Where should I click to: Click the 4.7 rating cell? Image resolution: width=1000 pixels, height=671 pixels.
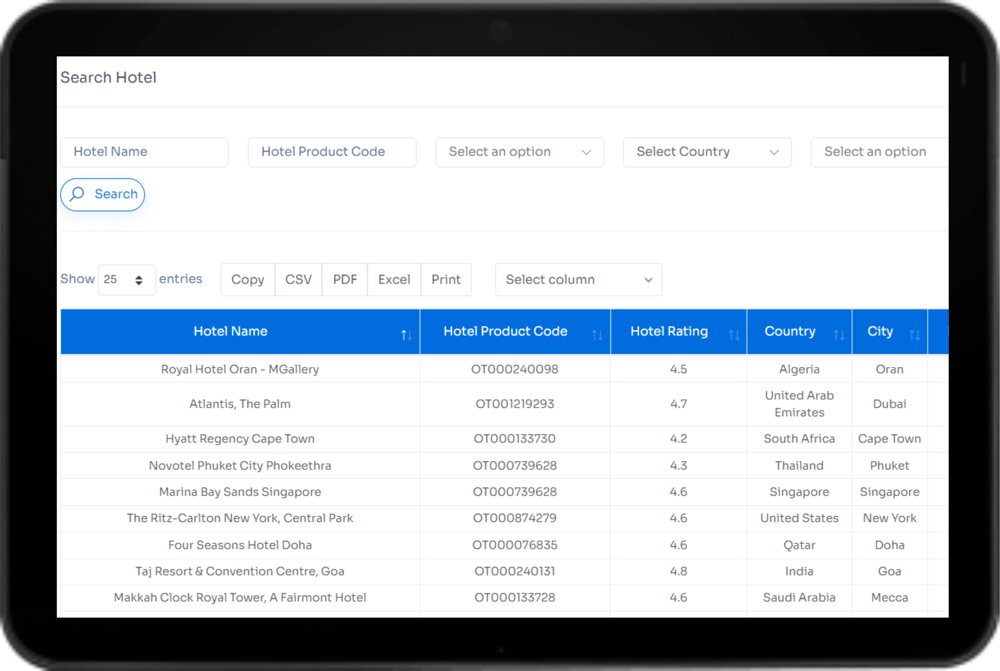[678, 404]
